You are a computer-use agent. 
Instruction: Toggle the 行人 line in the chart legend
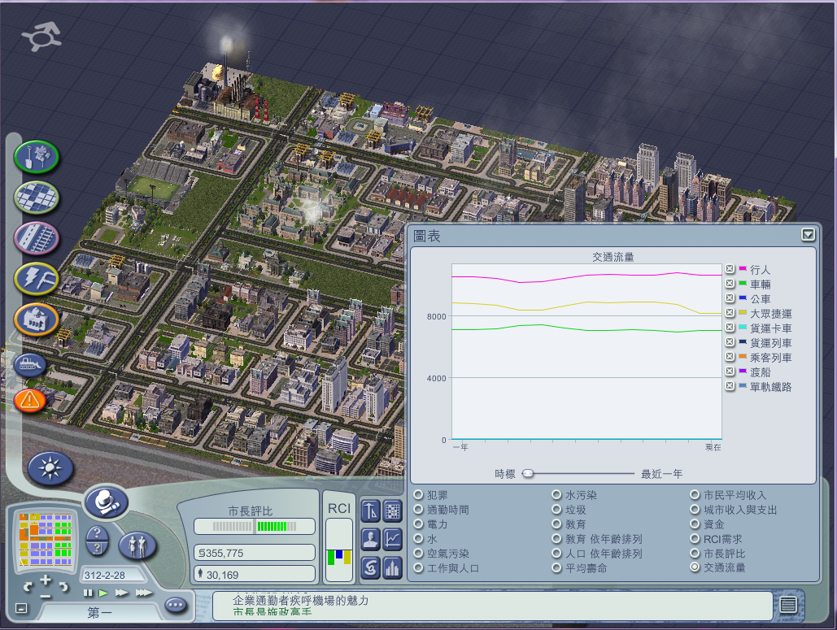click(x=730, y=269)
